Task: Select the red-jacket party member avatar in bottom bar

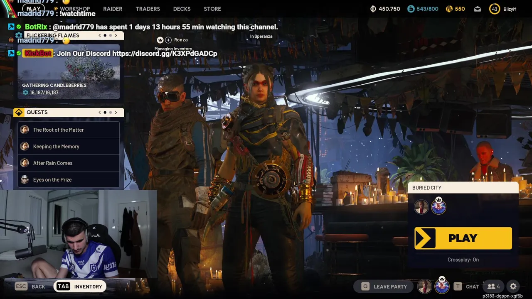Action: tap(424, 286)
